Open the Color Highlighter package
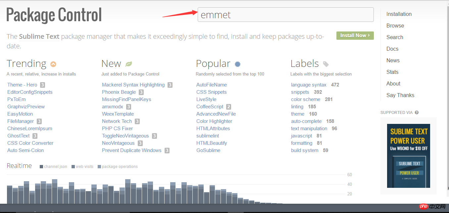This screenshot has width=449, height=213. tap(214, 121)
